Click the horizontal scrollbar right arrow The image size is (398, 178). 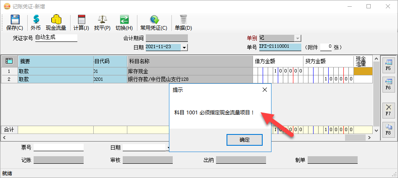click(x=369, y=137)
